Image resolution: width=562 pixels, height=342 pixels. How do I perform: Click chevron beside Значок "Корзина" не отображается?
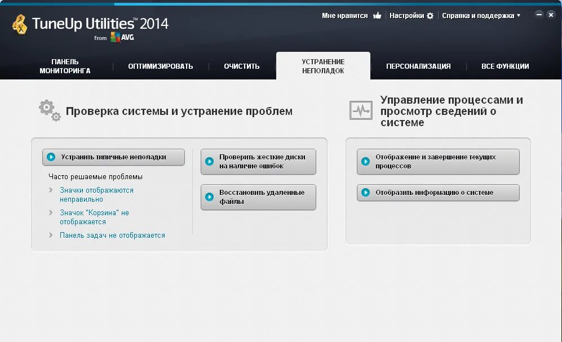click(x=51, y=213)
